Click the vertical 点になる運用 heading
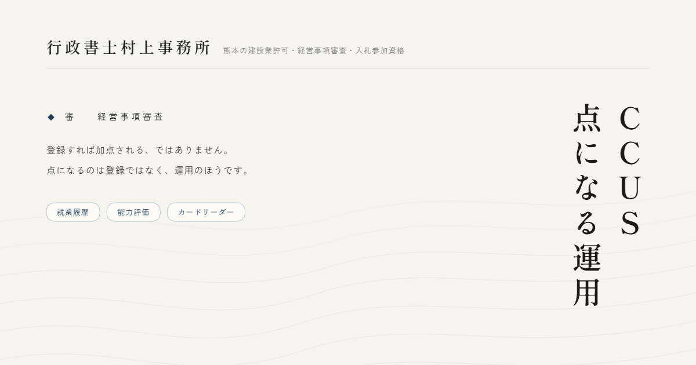 coord(587,206)
